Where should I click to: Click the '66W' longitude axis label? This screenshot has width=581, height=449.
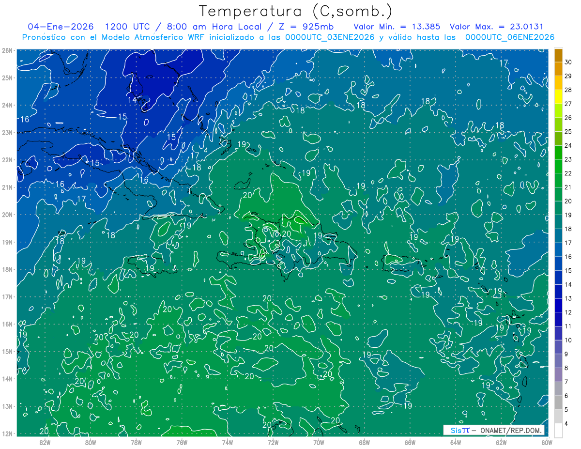pos(410,442)
